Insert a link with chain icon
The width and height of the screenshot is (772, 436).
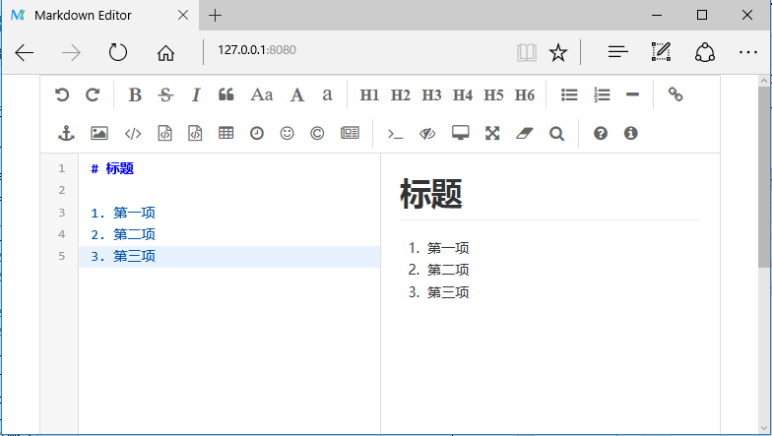(x=675, y=94)
